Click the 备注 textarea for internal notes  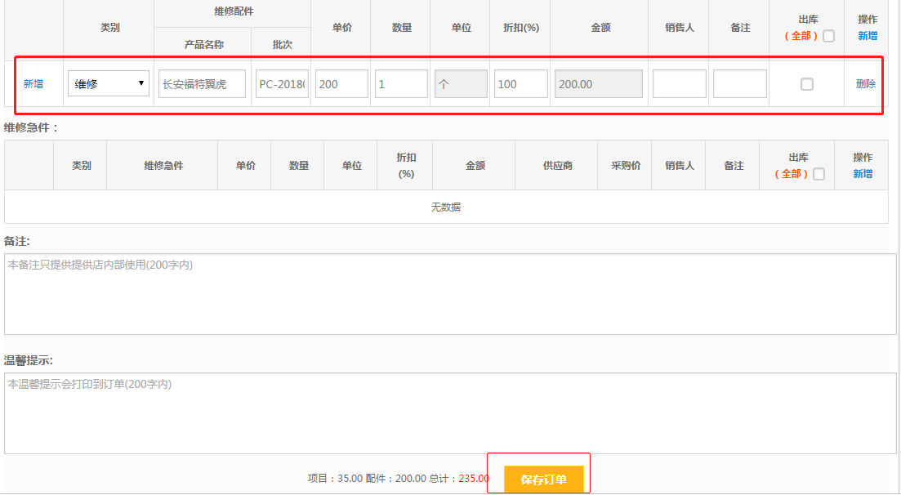pyautogui.click(x=450, y=294)
